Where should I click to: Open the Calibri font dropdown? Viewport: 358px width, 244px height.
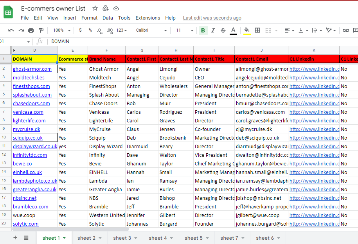point(151,30)
